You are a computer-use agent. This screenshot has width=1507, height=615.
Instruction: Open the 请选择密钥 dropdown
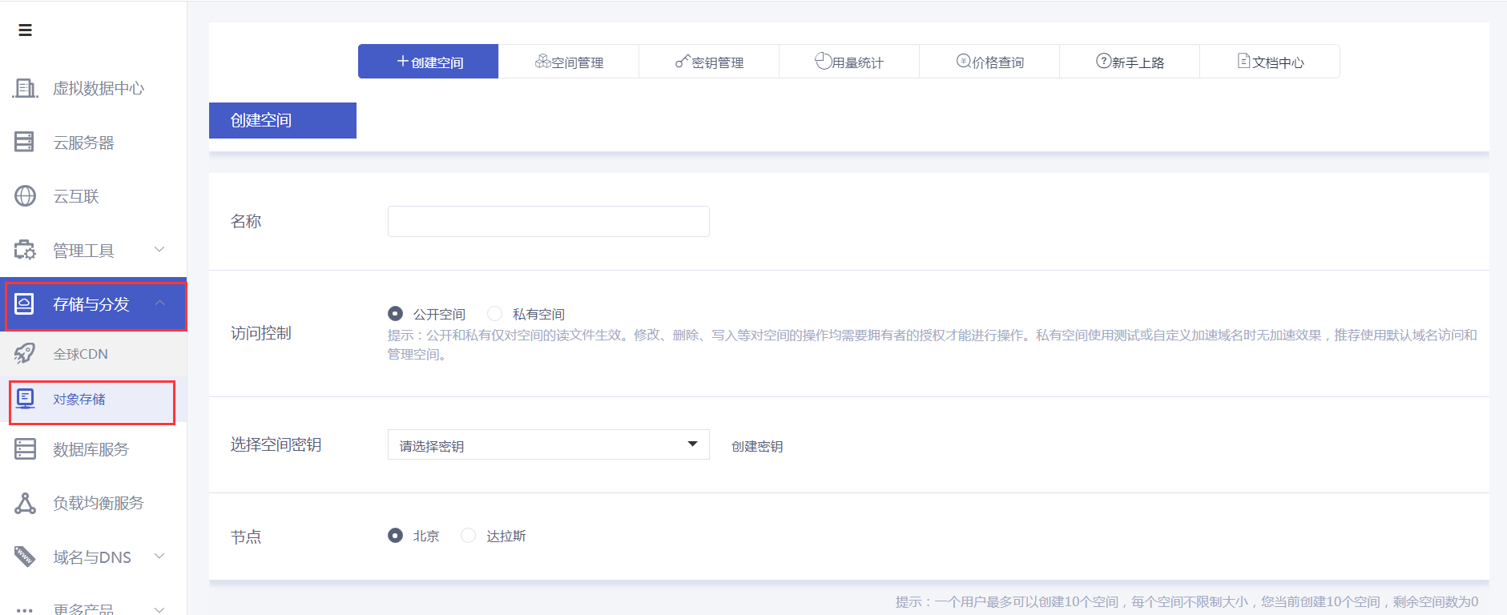pos(549,444)
